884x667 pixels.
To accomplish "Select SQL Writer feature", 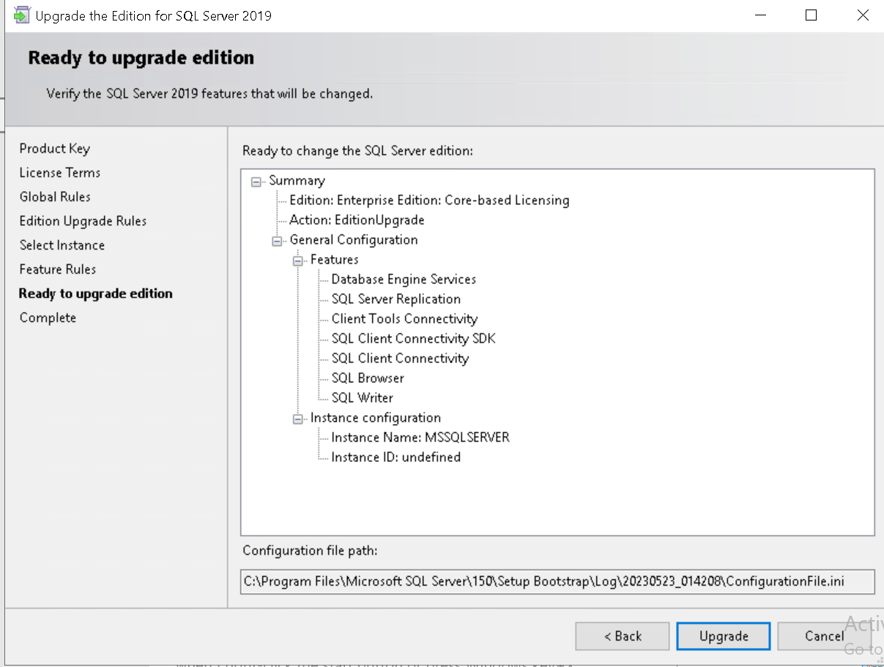I will point(363,398).
